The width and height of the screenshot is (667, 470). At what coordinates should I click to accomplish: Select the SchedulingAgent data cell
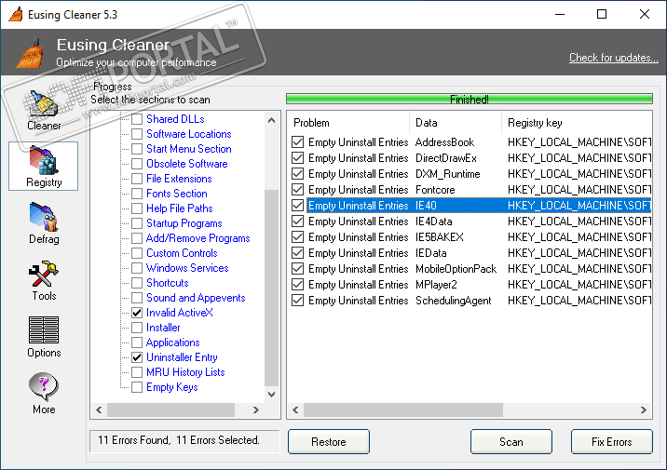[x=453, y=301]
